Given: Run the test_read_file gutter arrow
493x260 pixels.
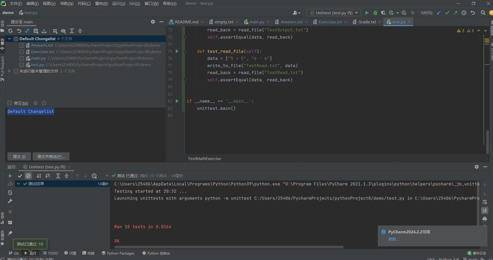Looking at the screenshot, I should [x=177, y=51].
